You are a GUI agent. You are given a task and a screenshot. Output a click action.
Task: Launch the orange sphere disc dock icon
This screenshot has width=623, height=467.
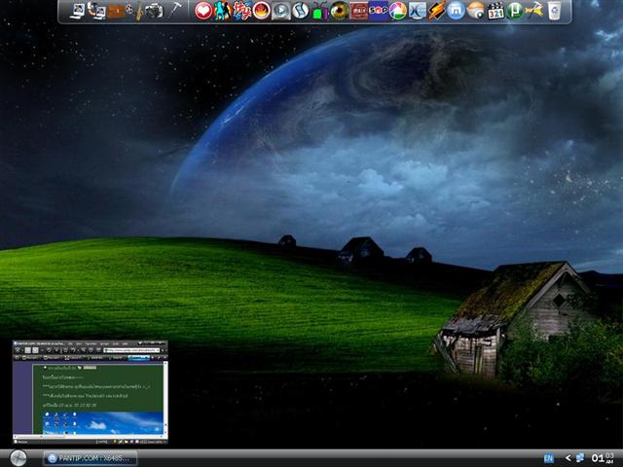[476, 11]
